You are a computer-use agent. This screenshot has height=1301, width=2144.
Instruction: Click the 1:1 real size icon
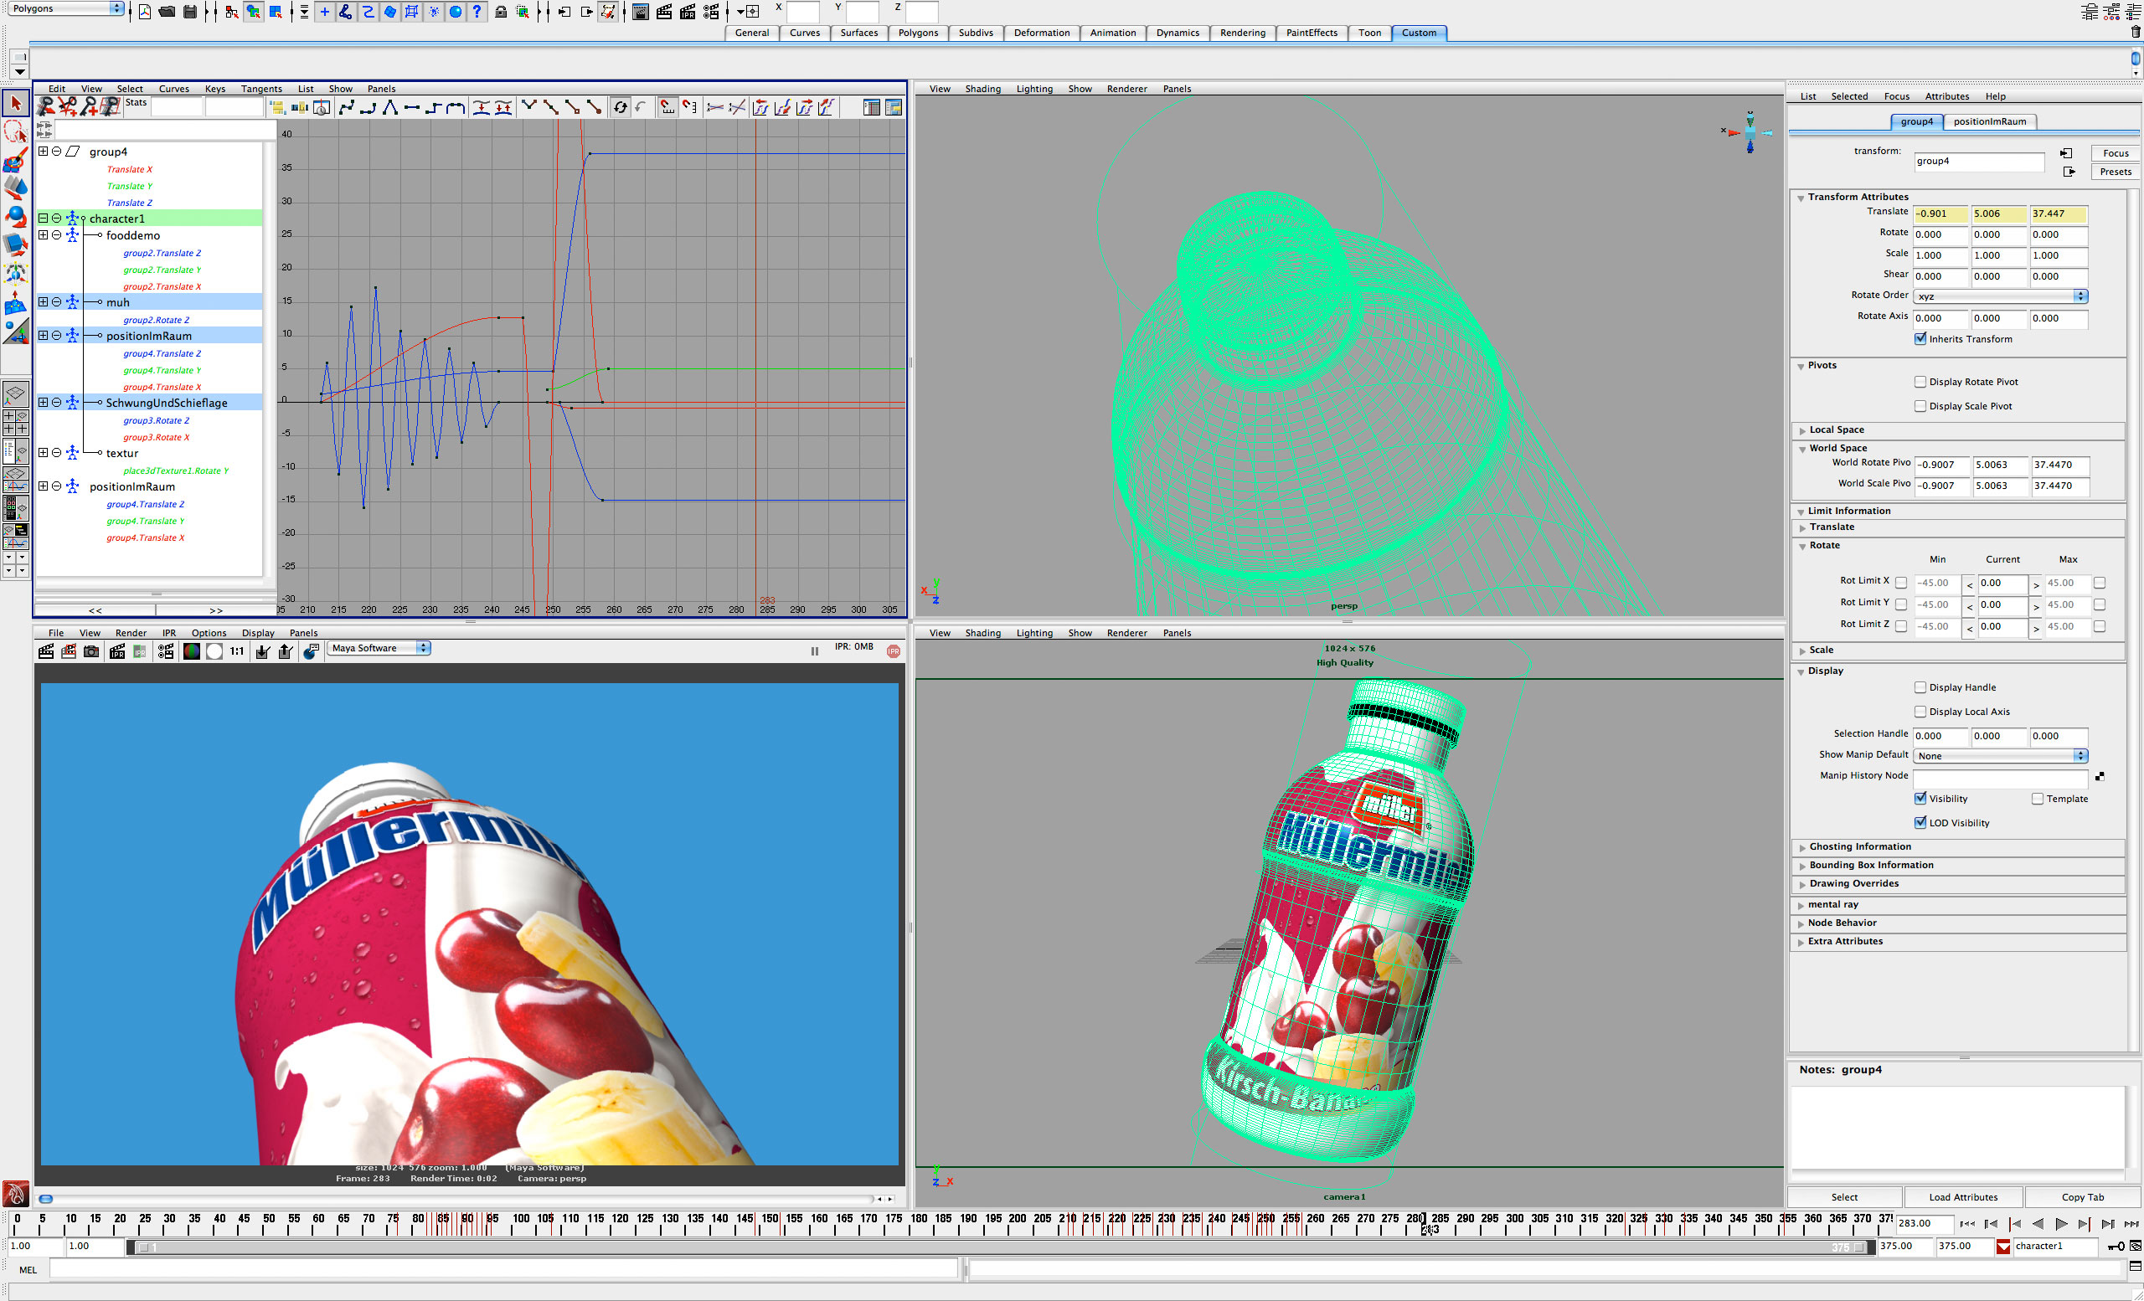[237, 651]
